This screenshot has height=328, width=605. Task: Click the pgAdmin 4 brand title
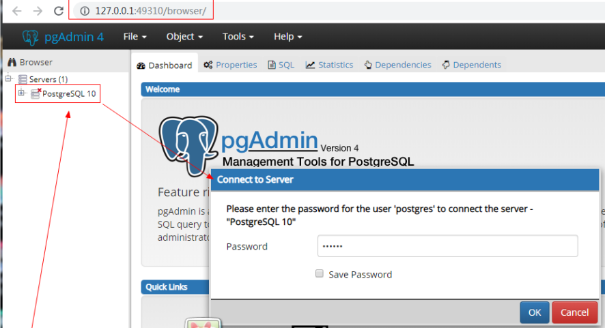74,37
